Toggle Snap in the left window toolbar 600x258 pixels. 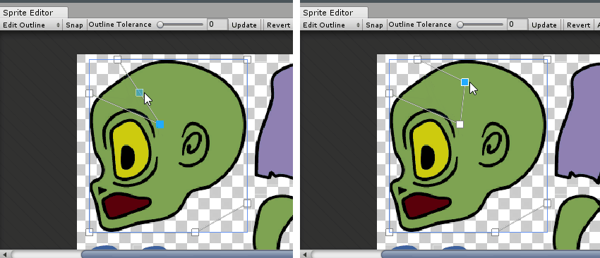click(x=74, y=25)
